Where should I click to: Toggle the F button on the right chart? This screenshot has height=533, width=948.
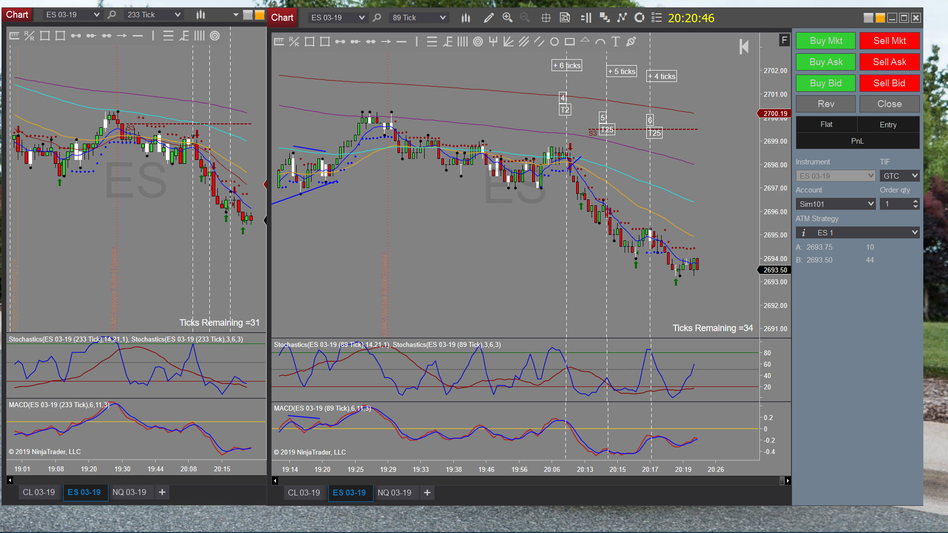[x=784, y=40]
